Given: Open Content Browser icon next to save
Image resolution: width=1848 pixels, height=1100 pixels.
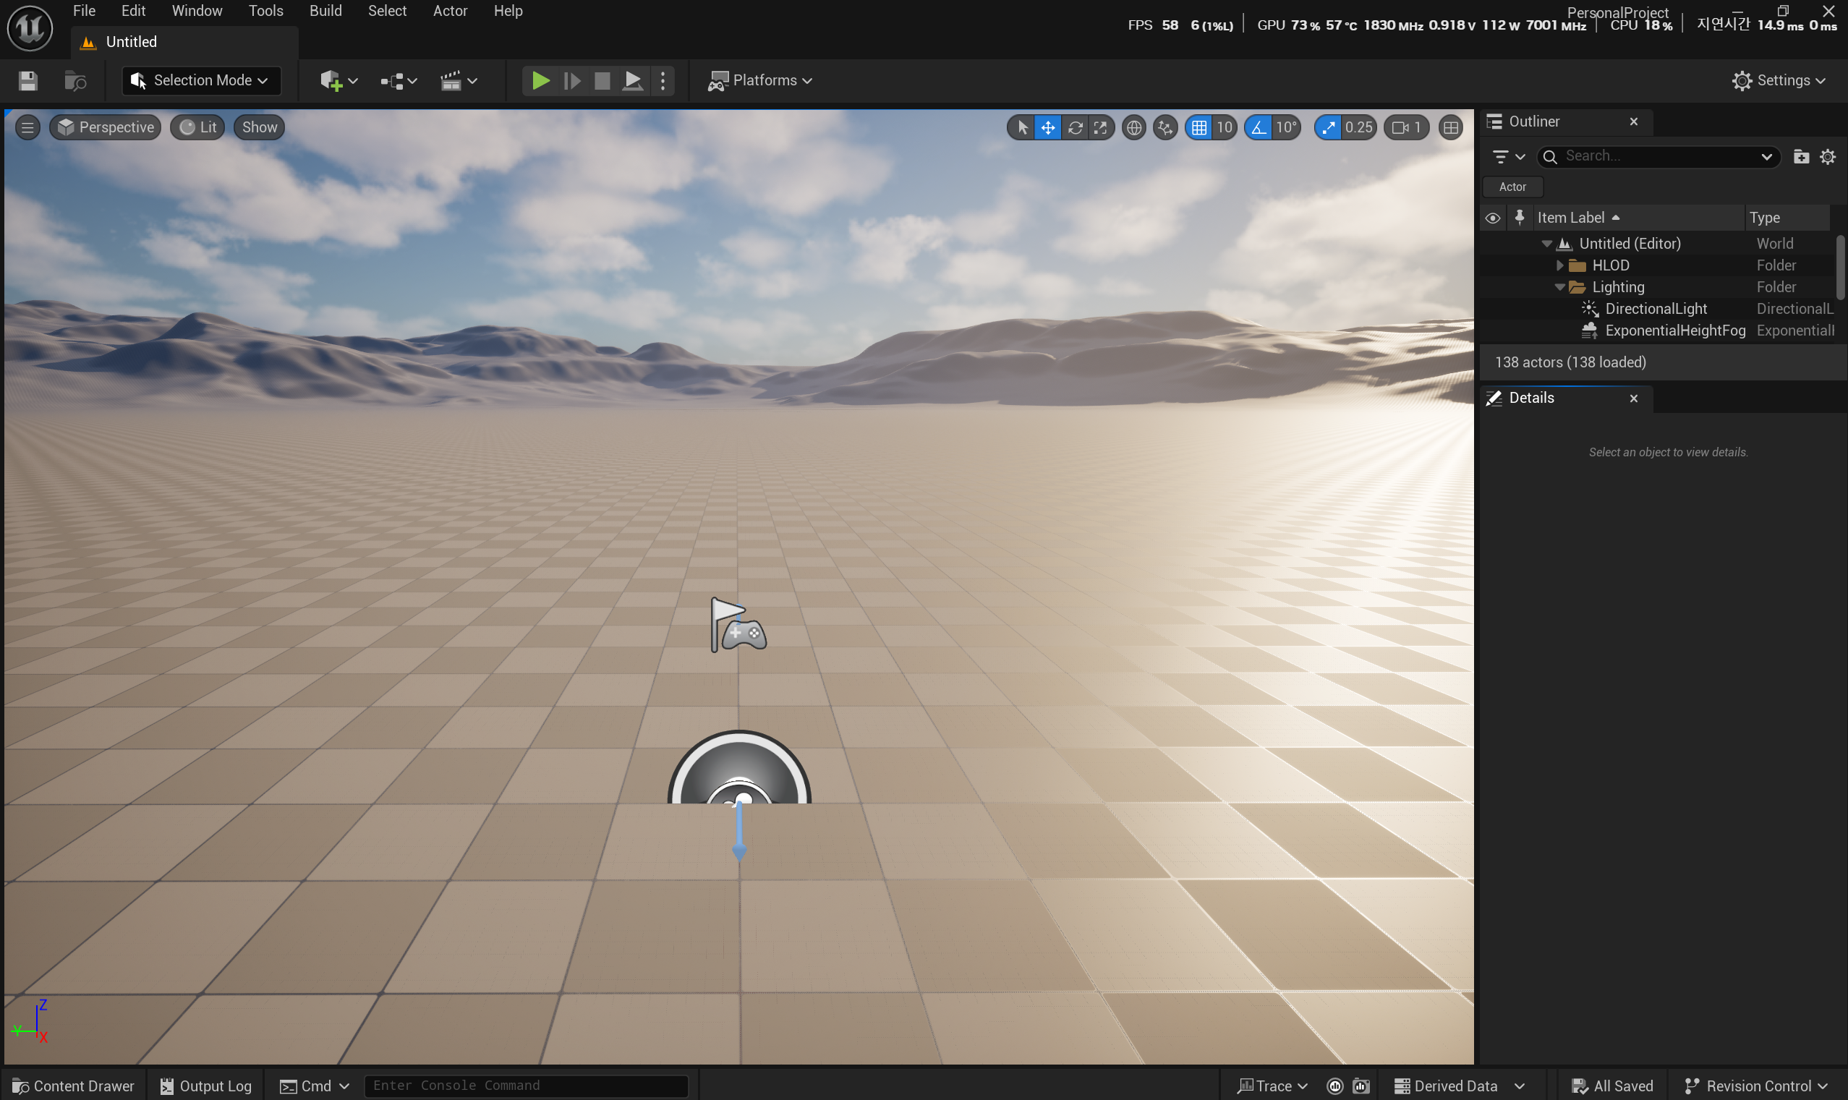Looking at the screenshot, I should click(x=75, y=80).
